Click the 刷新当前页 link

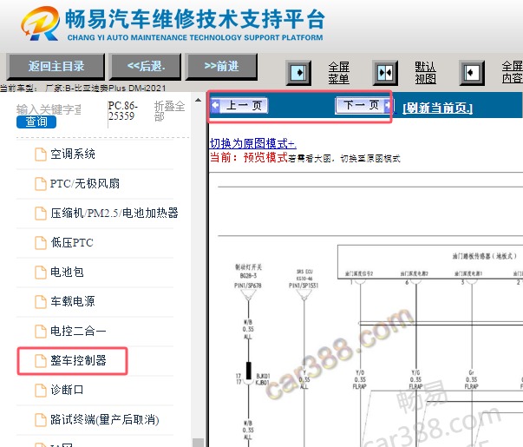438,108
